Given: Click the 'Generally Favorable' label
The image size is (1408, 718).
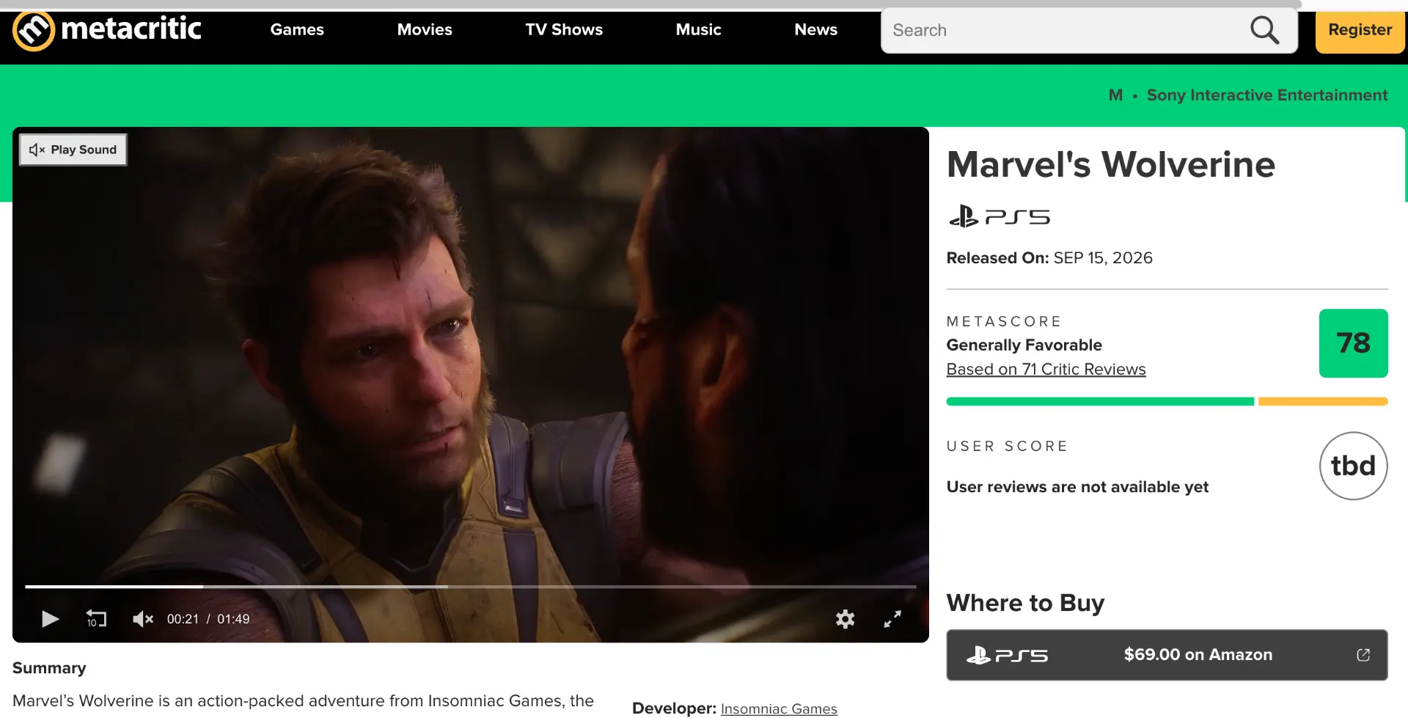Looking at the screenshot, I should [1024, 345].
